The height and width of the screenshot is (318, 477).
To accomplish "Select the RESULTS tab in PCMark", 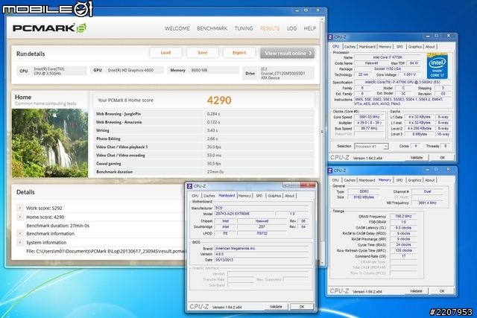I will tap(270, 28).
